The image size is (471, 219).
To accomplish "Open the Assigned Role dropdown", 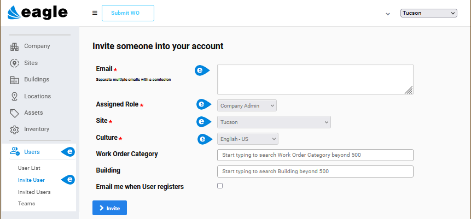I will click(247, 105).
